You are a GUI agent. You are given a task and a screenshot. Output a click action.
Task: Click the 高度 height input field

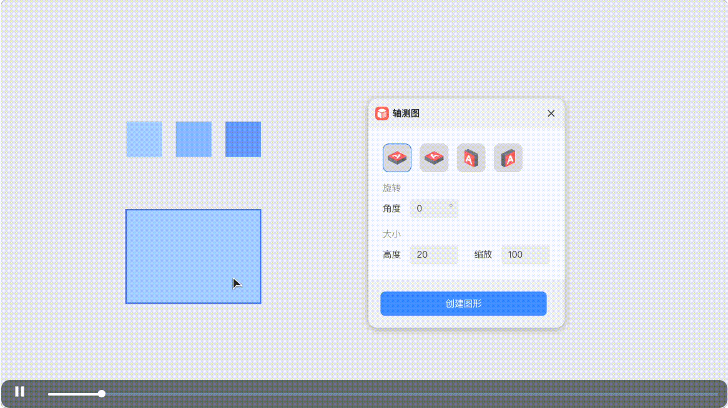pos(433,255)
